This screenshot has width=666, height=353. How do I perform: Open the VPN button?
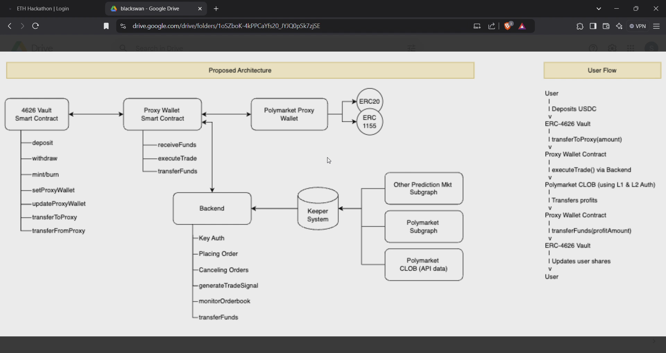pyautogui.click(x=638, y=26)
